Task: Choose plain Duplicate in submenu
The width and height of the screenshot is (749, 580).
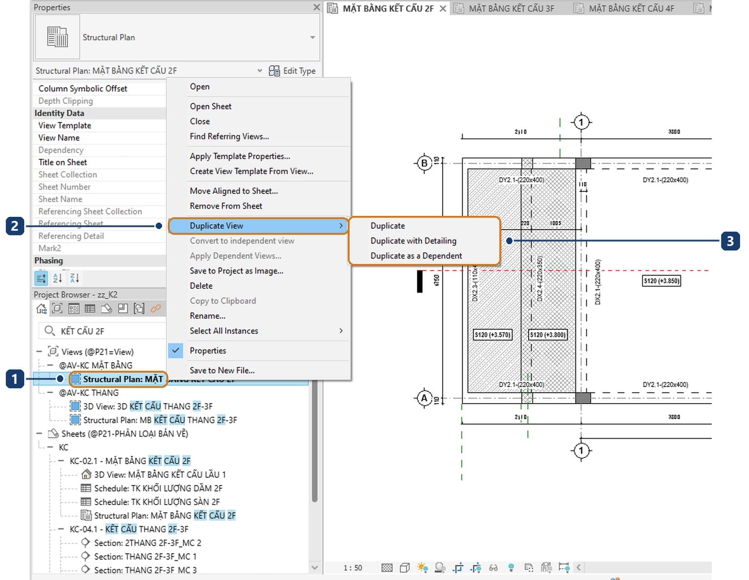Action: [387, 226]
